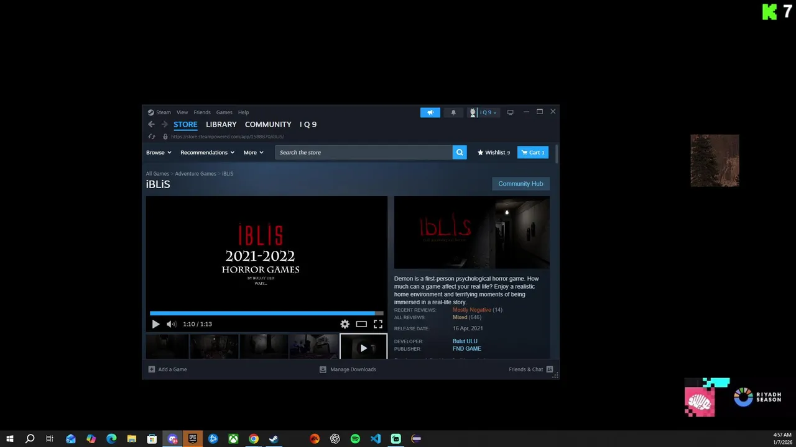
Task: Click Mostly Negative recent reviews
Action: pyautogui.click(x=472, y=310)
